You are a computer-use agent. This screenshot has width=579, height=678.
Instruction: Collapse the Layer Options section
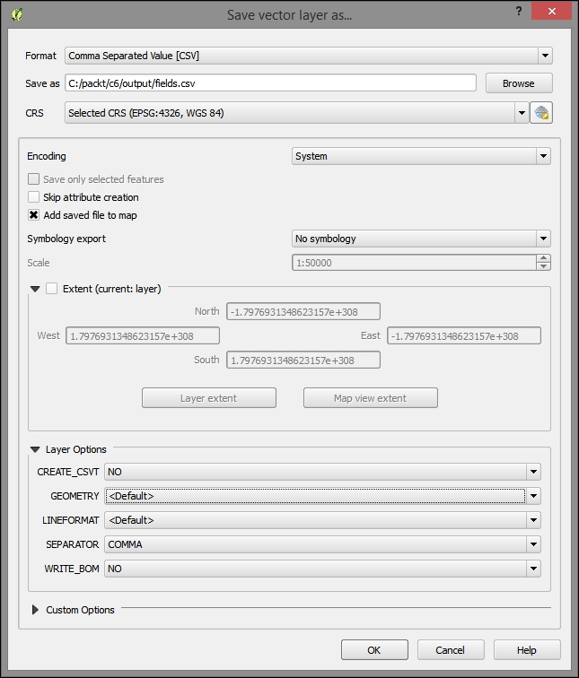(35, 449)
